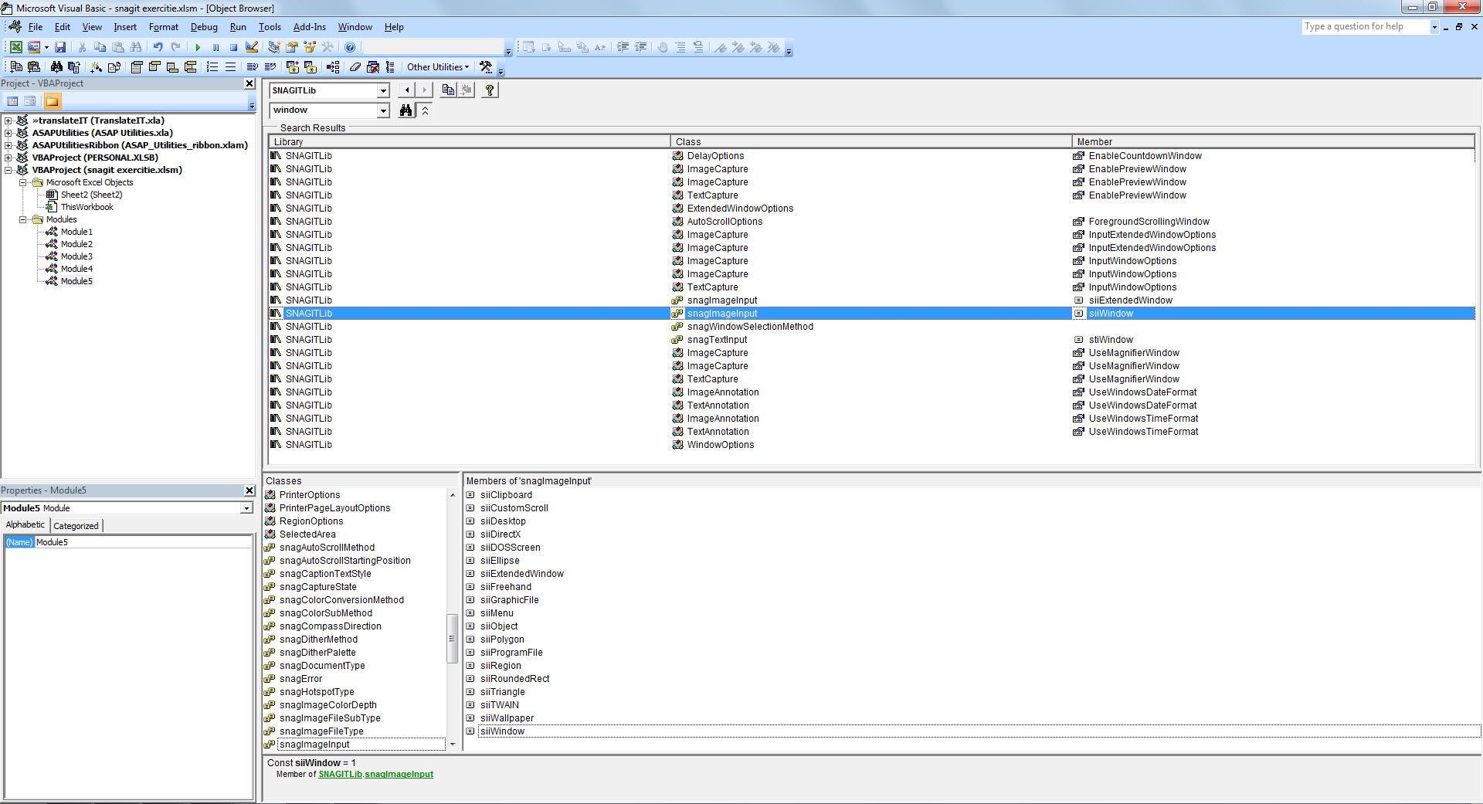This screenshot has height=804, width=1483.
Task: Click 'Type a question for help' field
Action: point(1365,27)
